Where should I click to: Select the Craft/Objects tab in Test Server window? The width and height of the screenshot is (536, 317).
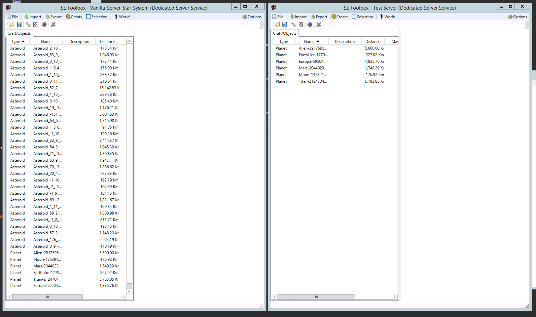tap(285, 33)
